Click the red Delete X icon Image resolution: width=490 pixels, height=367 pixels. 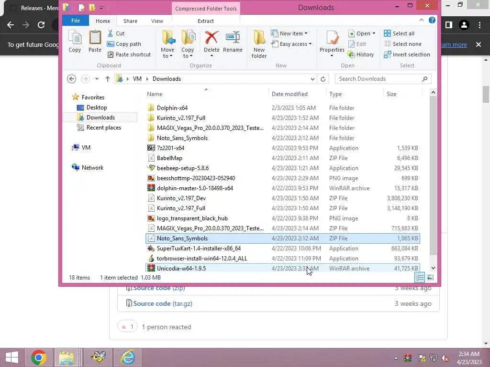pyautogui.click(x=212, y=38)
